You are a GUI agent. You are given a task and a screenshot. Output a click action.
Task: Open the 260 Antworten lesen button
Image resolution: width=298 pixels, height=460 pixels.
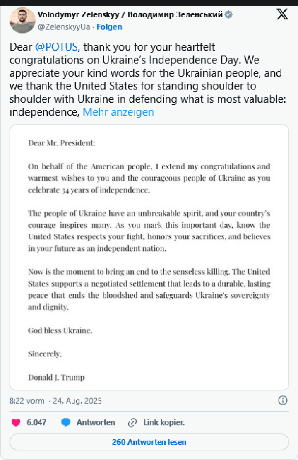coord(149,442)
